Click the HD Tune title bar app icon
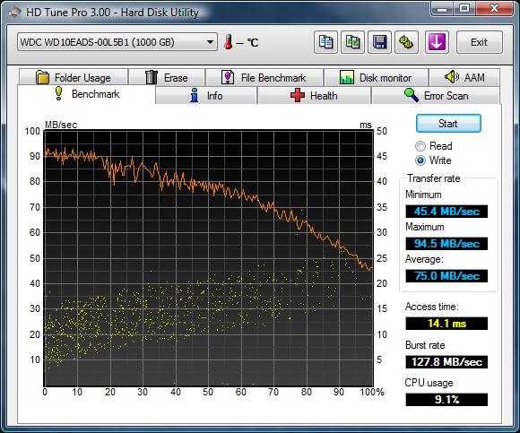 (x=14, y=13)
